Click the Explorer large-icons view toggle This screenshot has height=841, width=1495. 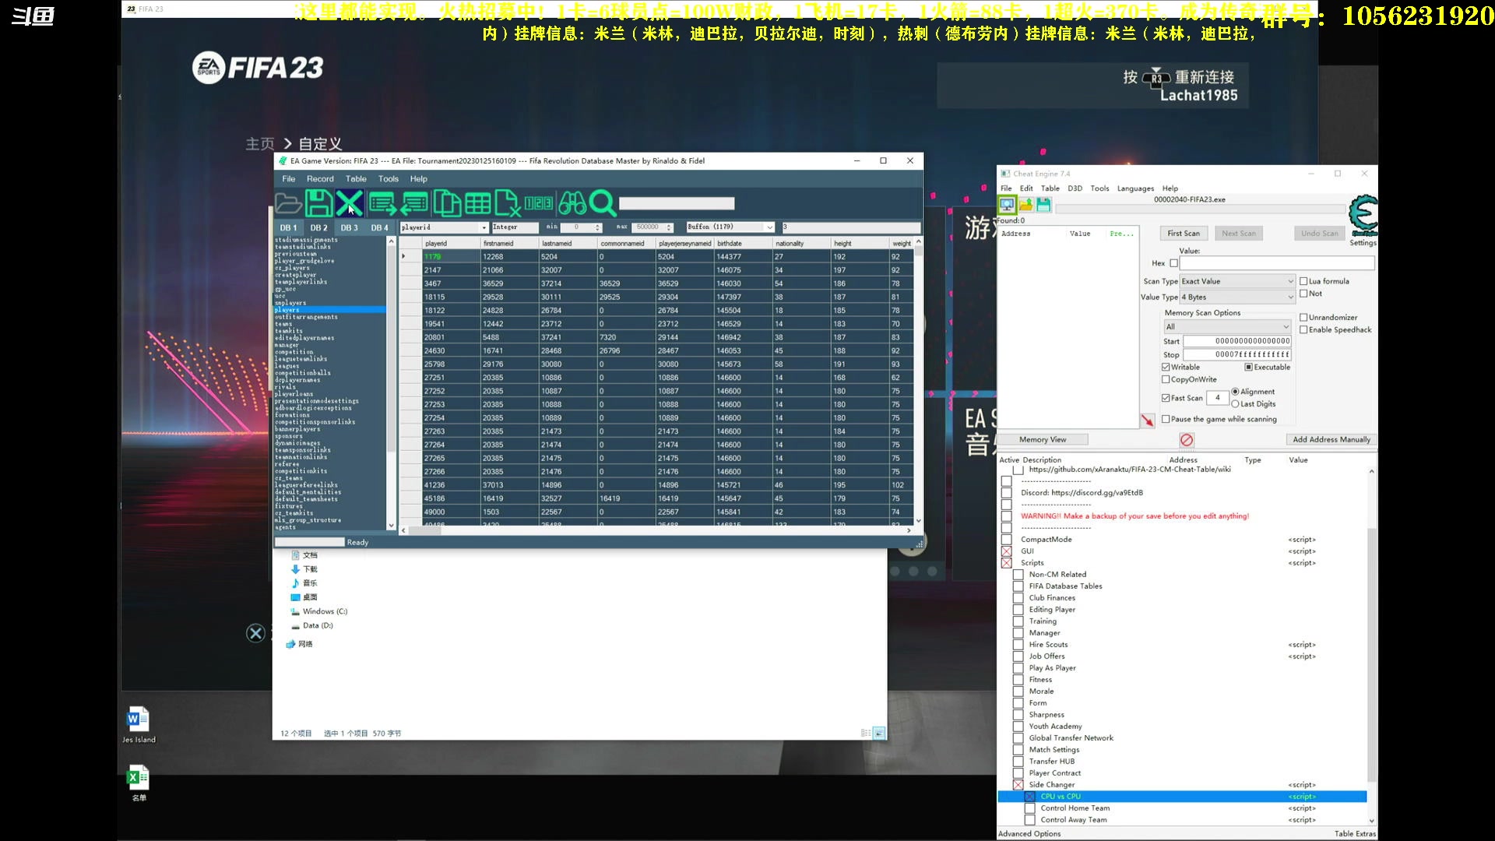tap(879, 734)
